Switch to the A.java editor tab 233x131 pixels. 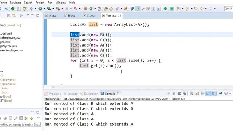click(51, 16)
